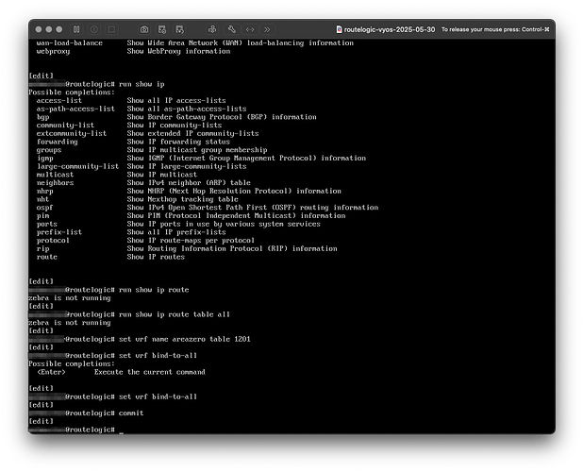Click '<Enter>' completion hint

coord(51,372)
